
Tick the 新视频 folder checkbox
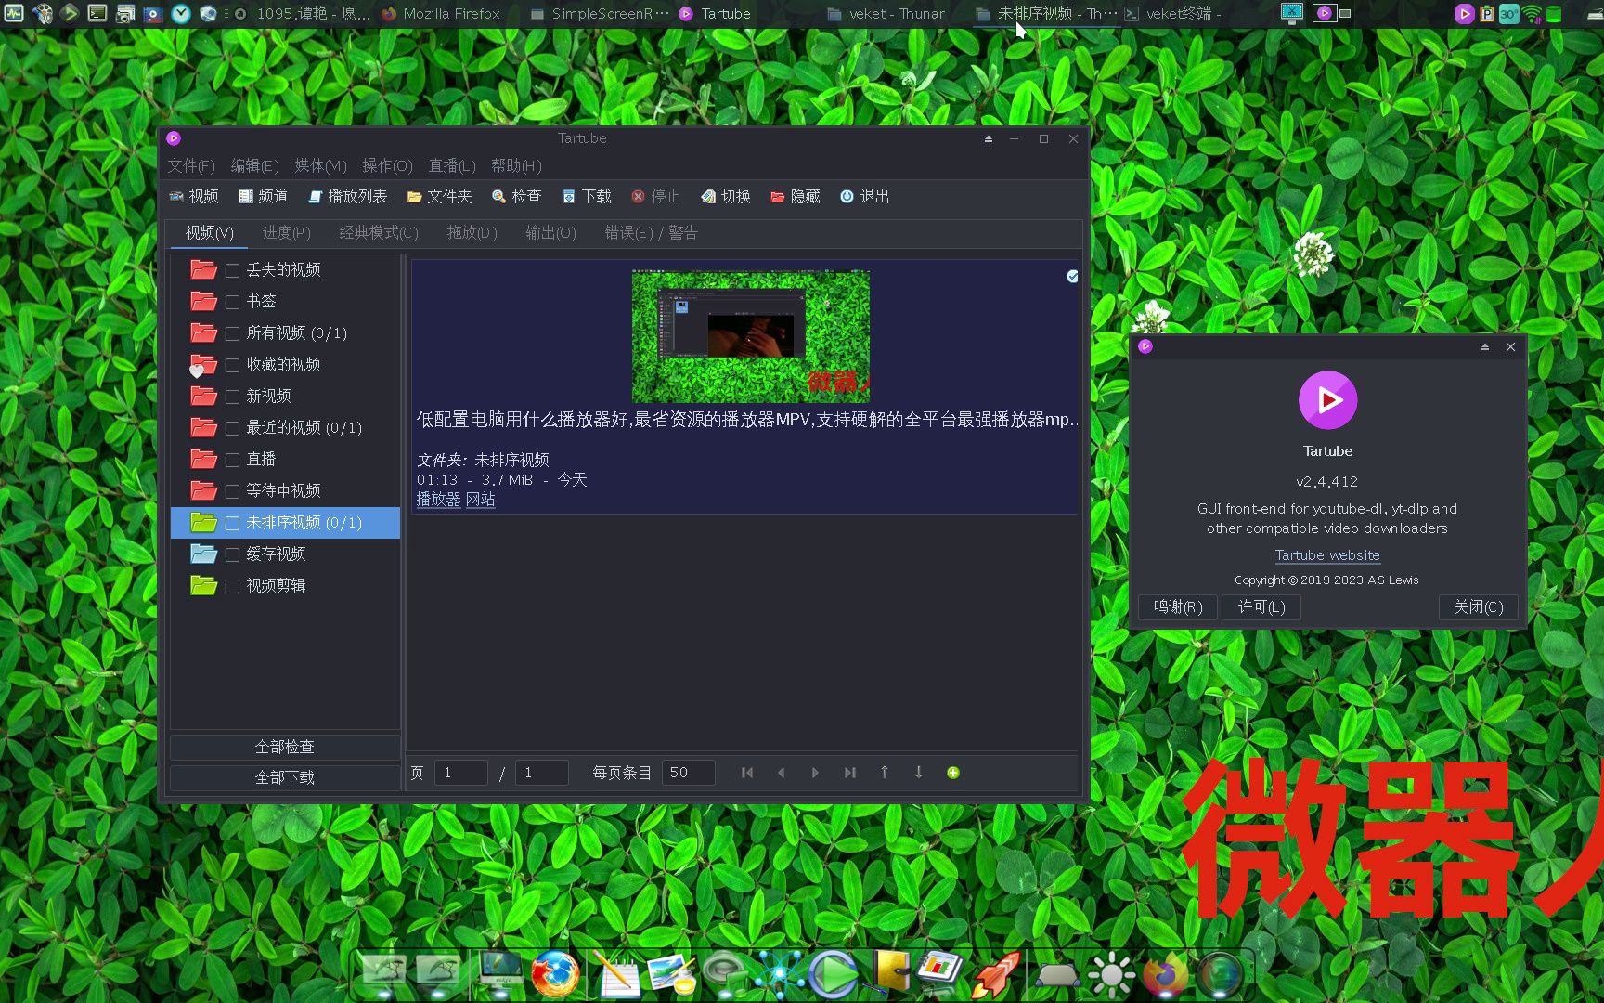click(232, 397)
